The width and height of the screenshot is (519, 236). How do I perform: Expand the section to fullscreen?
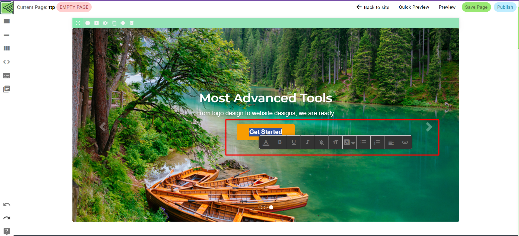[x=78, y=23]
